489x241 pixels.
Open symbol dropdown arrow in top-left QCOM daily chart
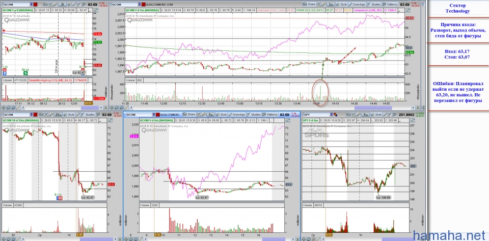pyautogui.click(x=31, y=5)
